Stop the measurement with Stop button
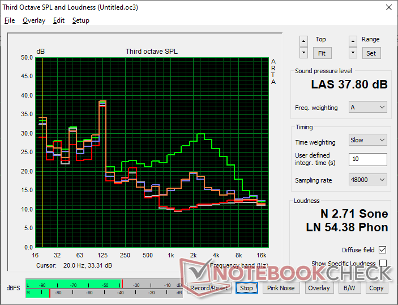 [x=246, y=288]
